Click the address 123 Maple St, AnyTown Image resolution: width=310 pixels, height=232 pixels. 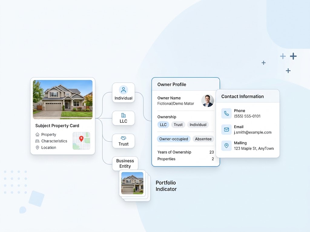(x=254, y=148)
